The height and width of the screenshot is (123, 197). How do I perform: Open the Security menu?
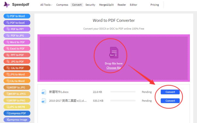[90, 5]
